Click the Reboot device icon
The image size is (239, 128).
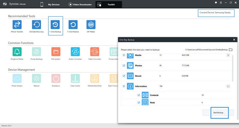[36, 78]
